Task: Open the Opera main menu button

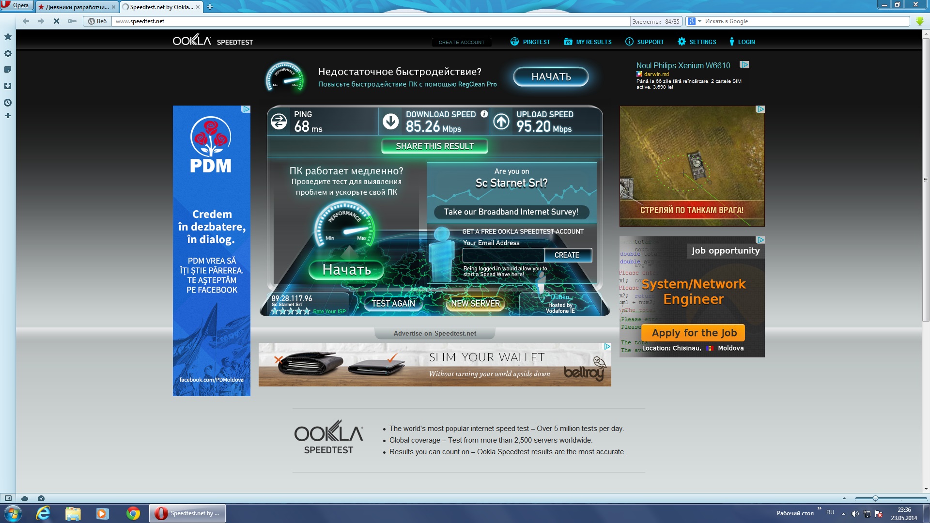Action: [16, 5]
